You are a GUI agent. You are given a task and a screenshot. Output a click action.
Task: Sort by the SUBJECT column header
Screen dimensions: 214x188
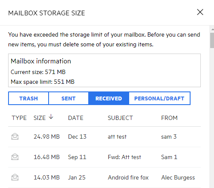[x=120, y=118]
